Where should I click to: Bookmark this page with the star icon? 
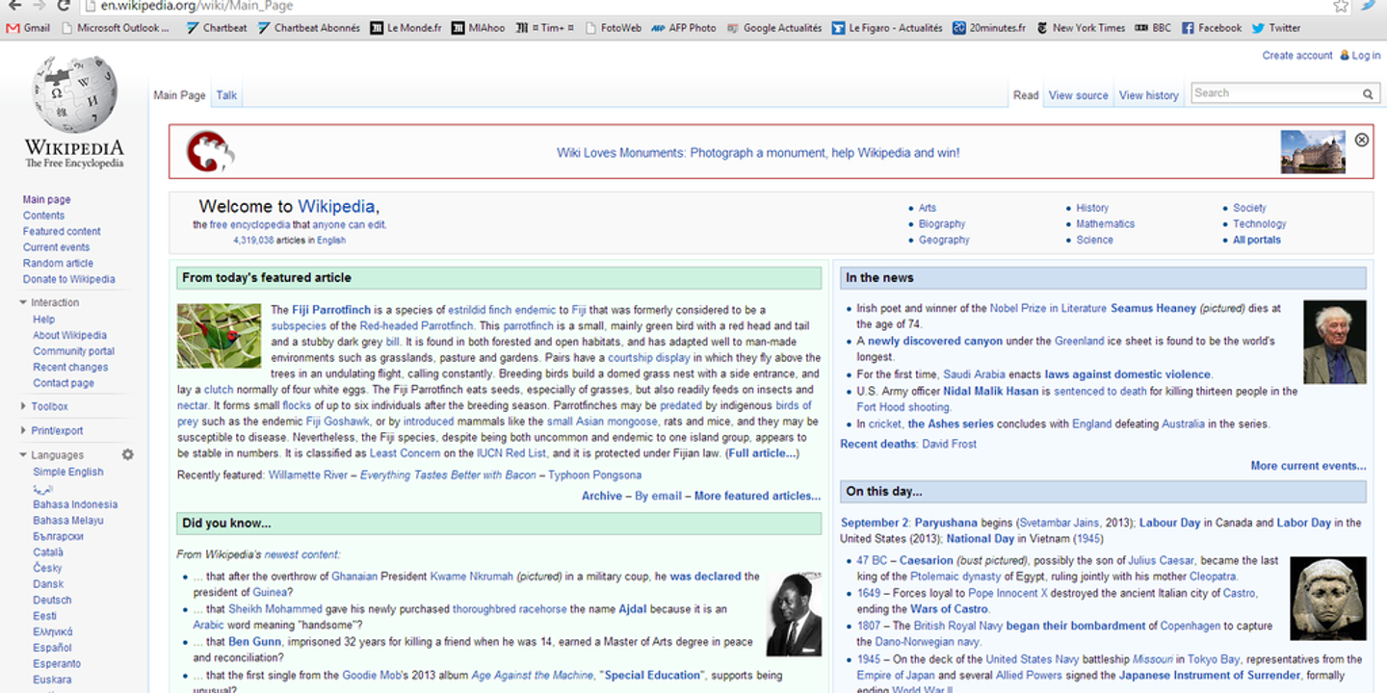click(x=1341, y=6)
